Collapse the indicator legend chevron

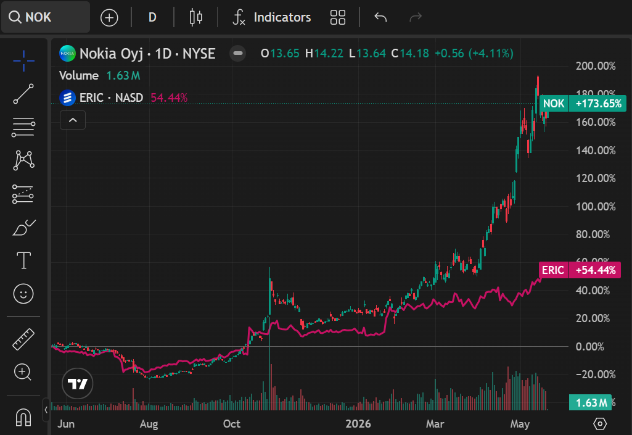click(73, 120)
